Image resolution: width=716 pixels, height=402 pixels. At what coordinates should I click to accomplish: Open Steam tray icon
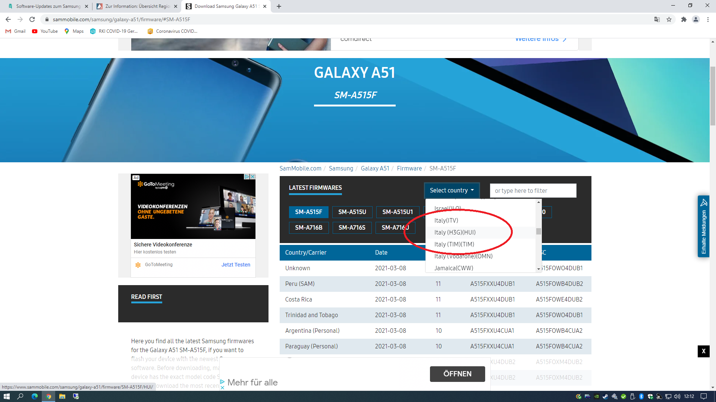point(605,396)
